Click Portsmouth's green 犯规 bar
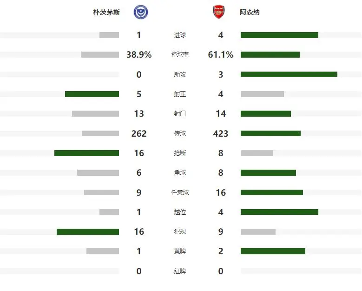 (x=88, y=232)
